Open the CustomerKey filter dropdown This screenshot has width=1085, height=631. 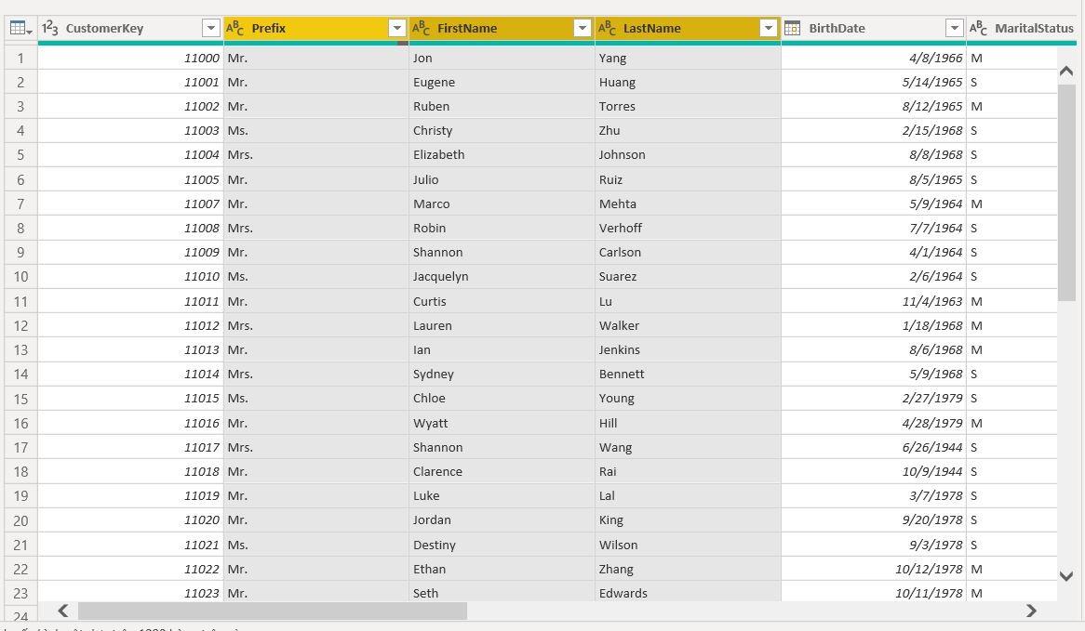tap(210, 29)
